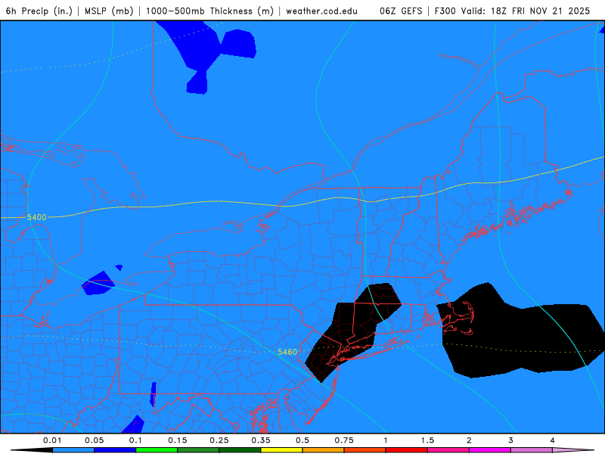The width and height of the screenshot is (605, 454).
Task: Select the magenta 2 inch legend swatch
Action: pos(490,450)
